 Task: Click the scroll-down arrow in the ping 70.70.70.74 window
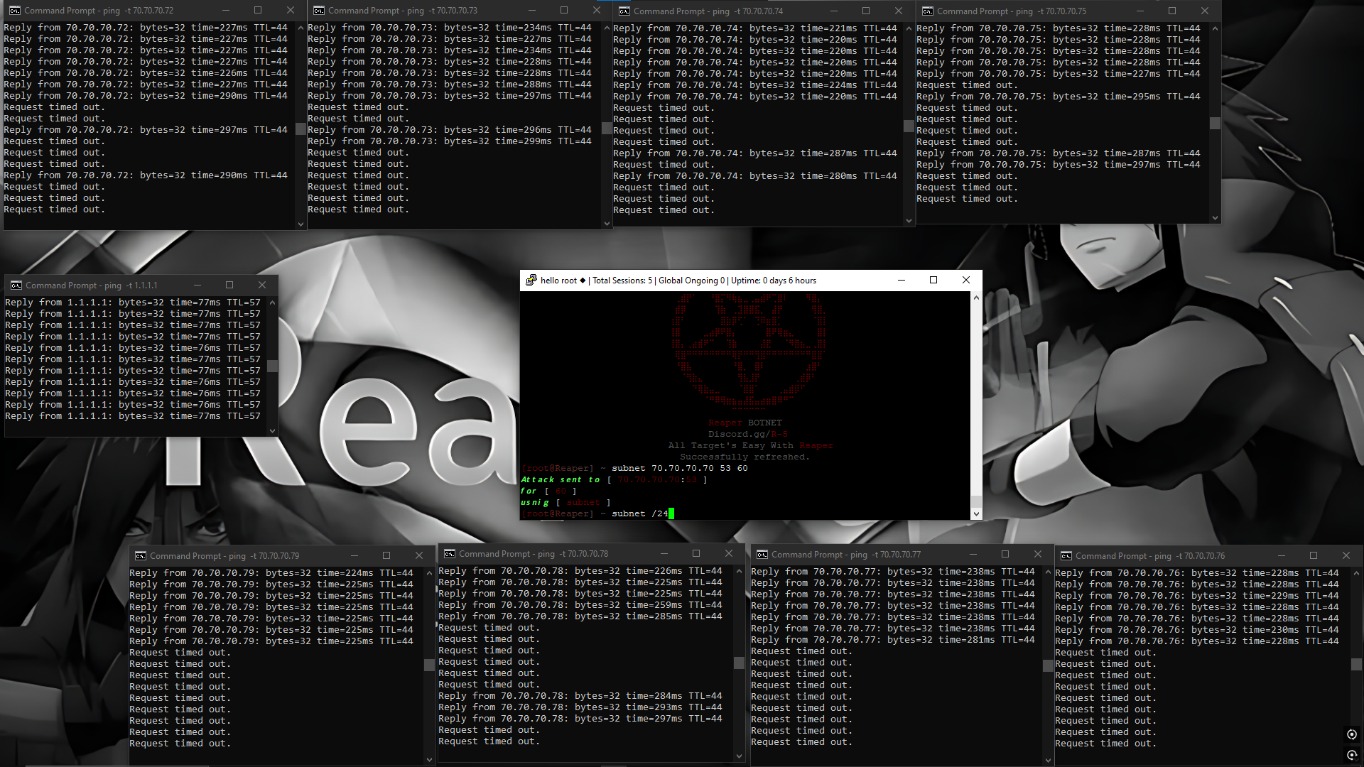[x=909, y=220]
